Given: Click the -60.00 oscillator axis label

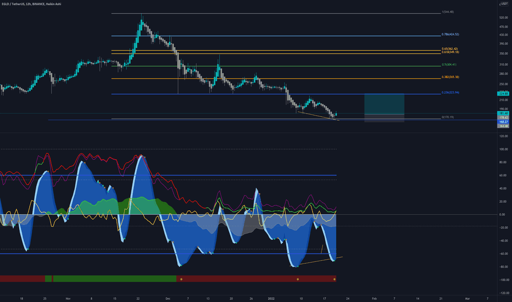Looking at the screenshot, I should [504, 254].
